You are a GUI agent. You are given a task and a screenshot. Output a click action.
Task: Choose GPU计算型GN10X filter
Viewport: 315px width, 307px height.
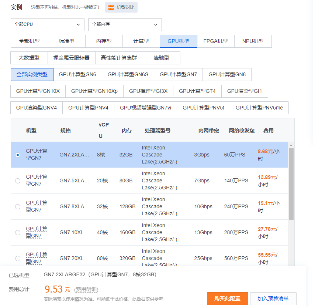(38, 91)
